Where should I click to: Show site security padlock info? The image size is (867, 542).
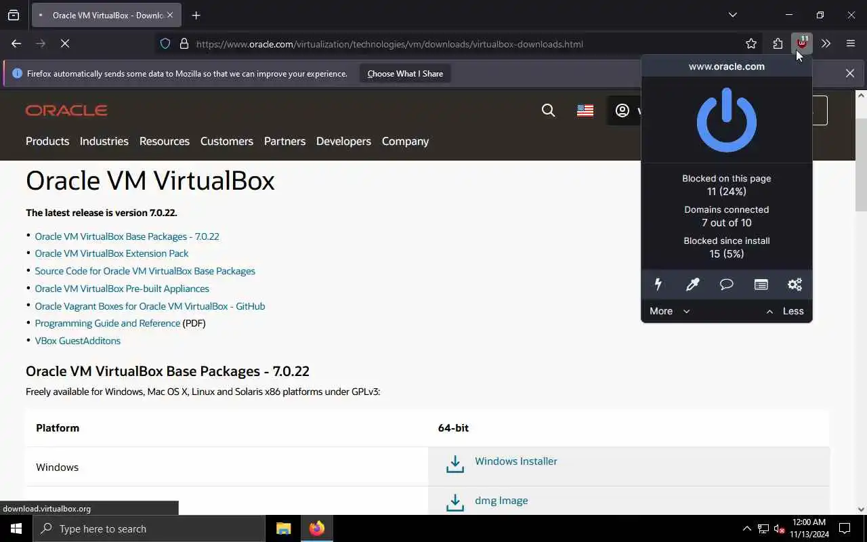(184, 44)
